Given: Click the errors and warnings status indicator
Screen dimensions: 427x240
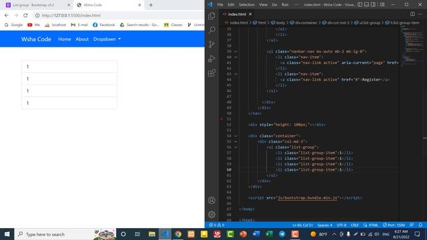Looking at the screenshot, I should (x=217, y=225).
